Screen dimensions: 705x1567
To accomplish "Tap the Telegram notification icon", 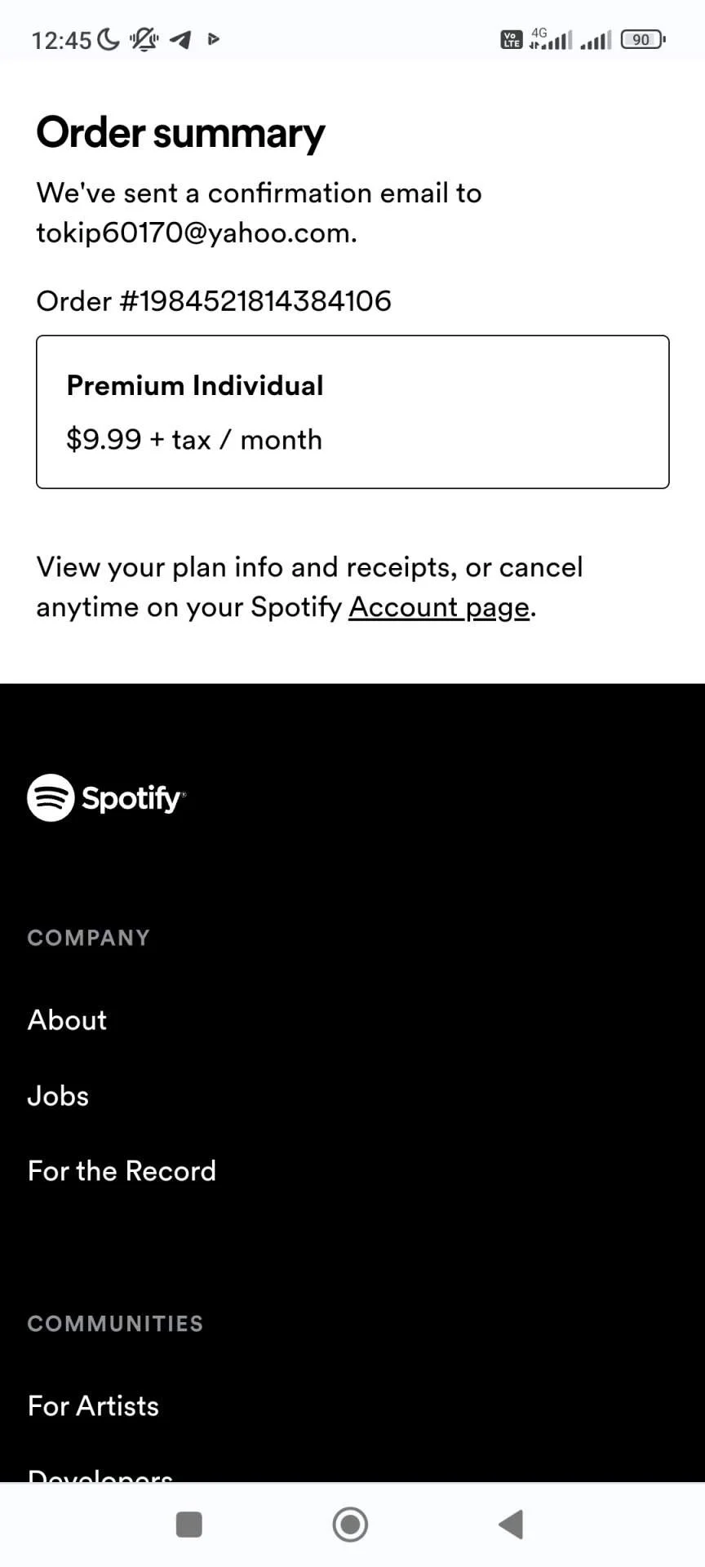I will [180, 39].
